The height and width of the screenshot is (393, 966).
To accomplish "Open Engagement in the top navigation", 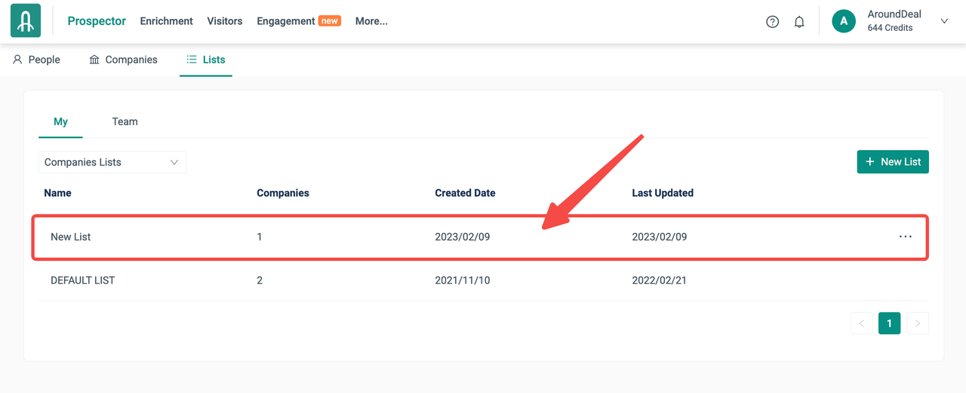I will tap(285, 21).
